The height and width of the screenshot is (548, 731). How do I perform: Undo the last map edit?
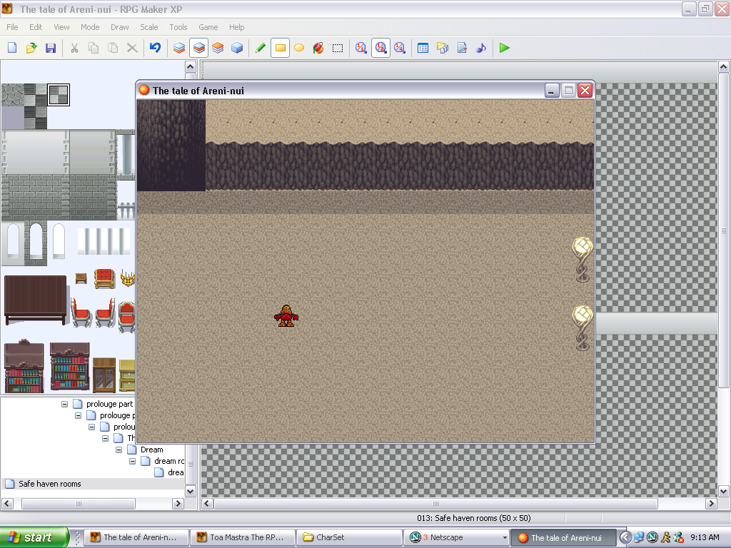coord(157,48)
